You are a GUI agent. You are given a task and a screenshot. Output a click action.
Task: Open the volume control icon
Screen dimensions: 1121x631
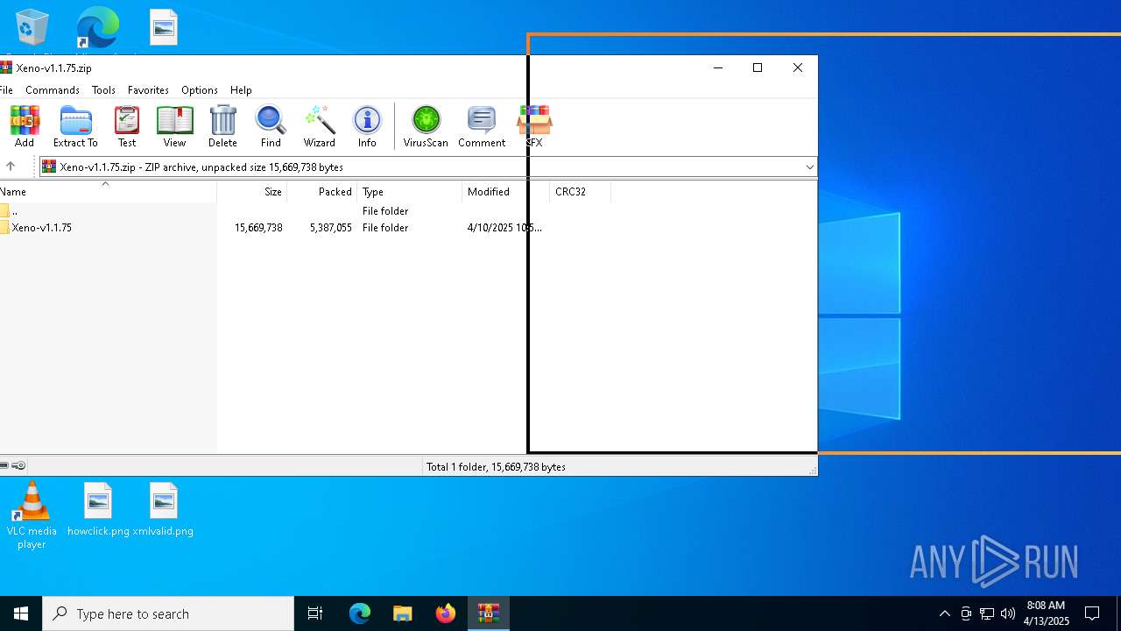point(1008,613)
